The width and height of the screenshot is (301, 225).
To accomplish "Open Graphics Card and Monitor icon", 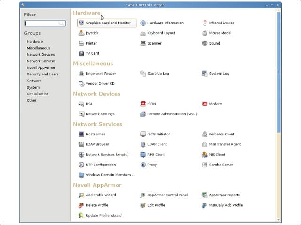I will click(81, 23).
